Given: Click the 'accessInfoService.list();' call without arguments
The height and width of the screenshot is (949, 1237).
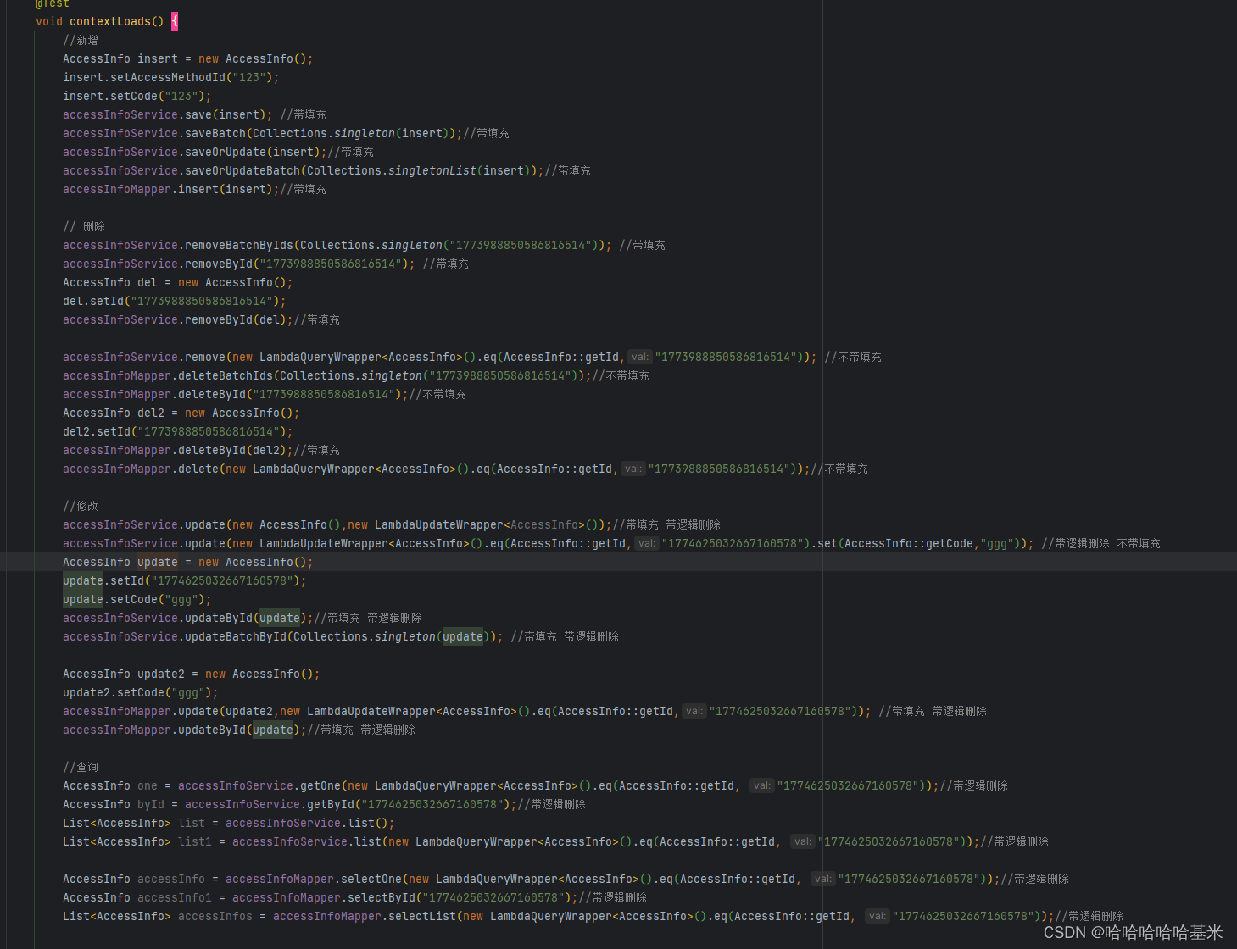Looking at the screenshot, I should 310,823.
